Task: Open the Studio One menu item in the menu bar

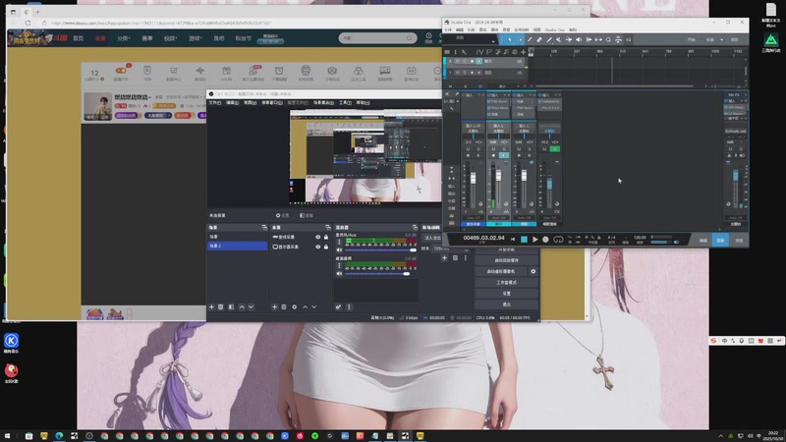Action: pos(554,30)
